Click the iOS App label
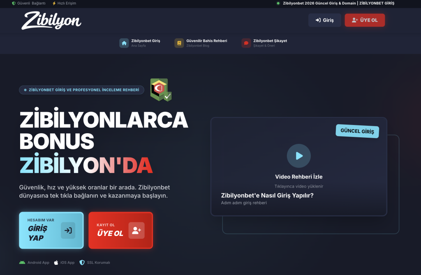The width and height of the screenshot is (421, 275). 67,263
